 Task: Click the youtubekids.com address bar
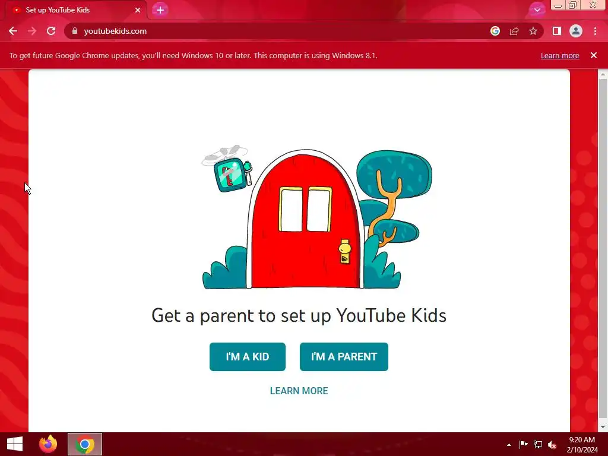point(279,31)
